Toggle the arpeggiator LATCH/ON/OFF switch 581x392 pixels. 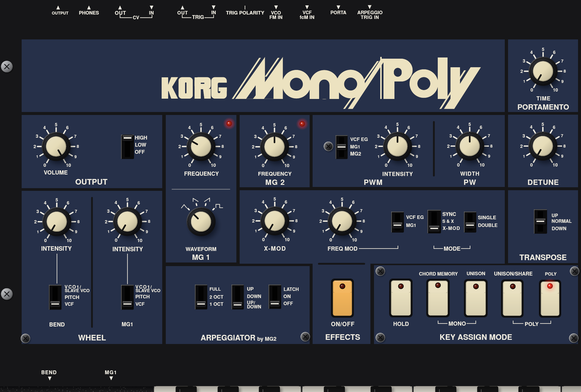[275, 297]
